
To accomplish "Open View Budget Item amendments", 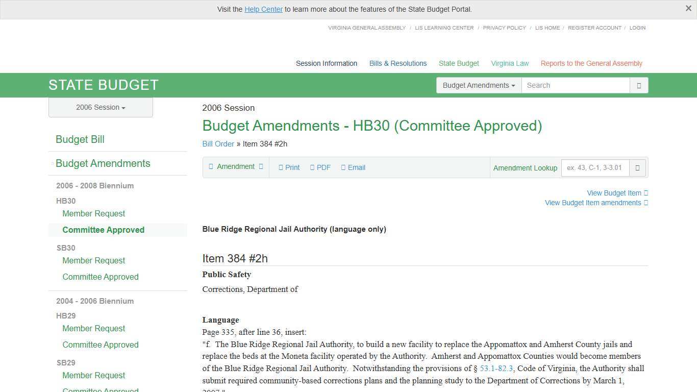I will (x=592, y=203).
